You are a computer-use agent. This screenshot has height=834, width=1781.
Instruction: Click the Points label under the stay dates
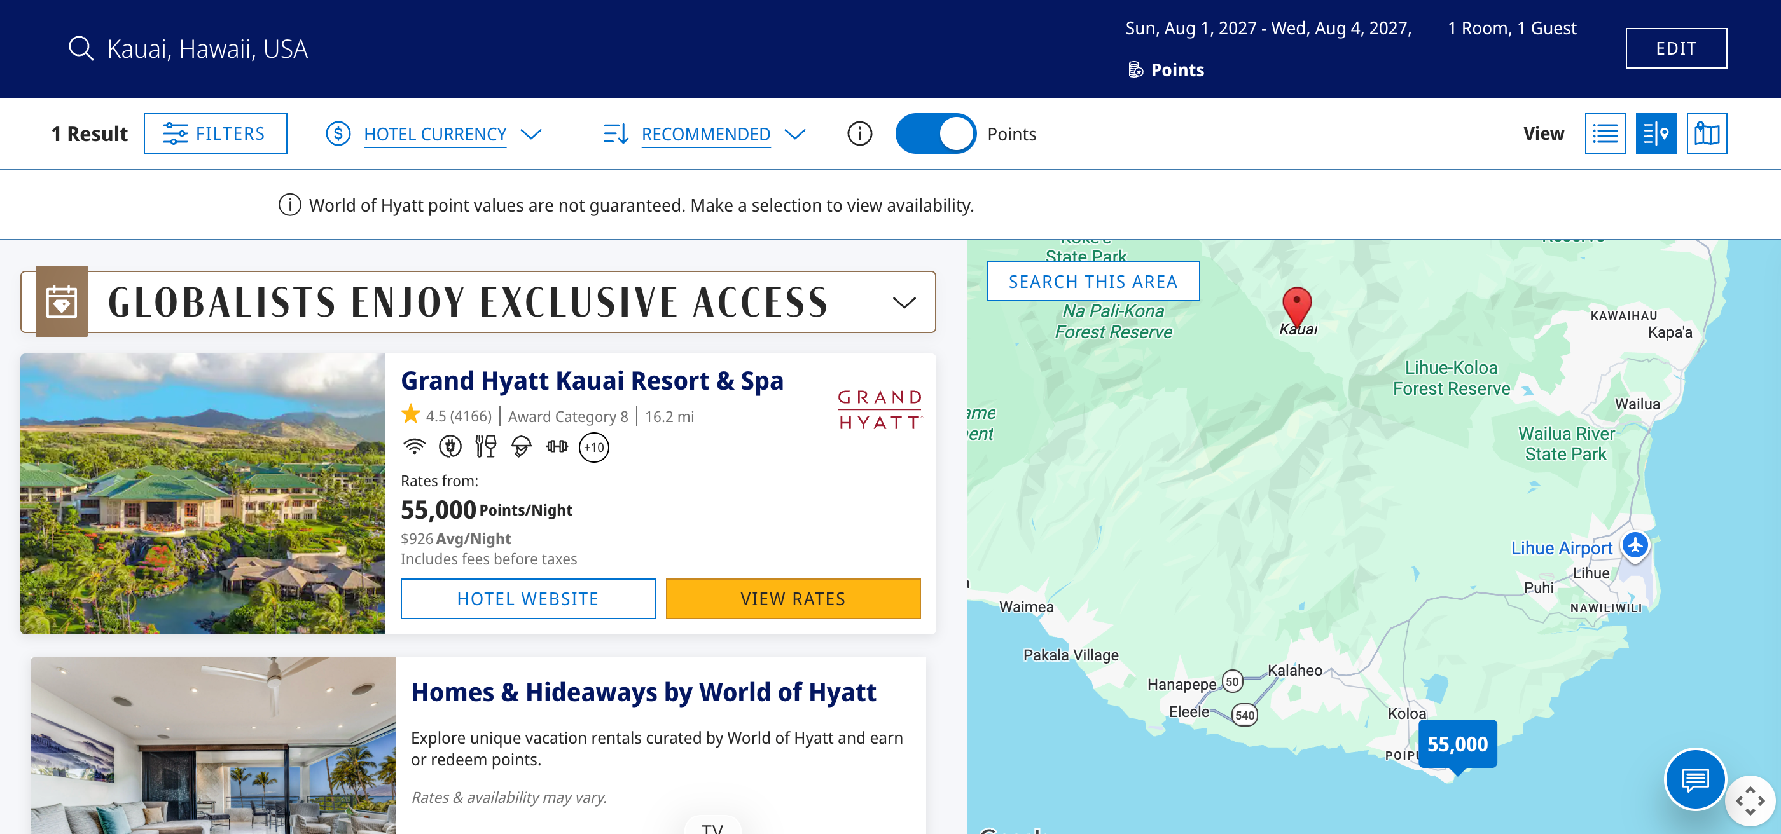(1177, 70)
